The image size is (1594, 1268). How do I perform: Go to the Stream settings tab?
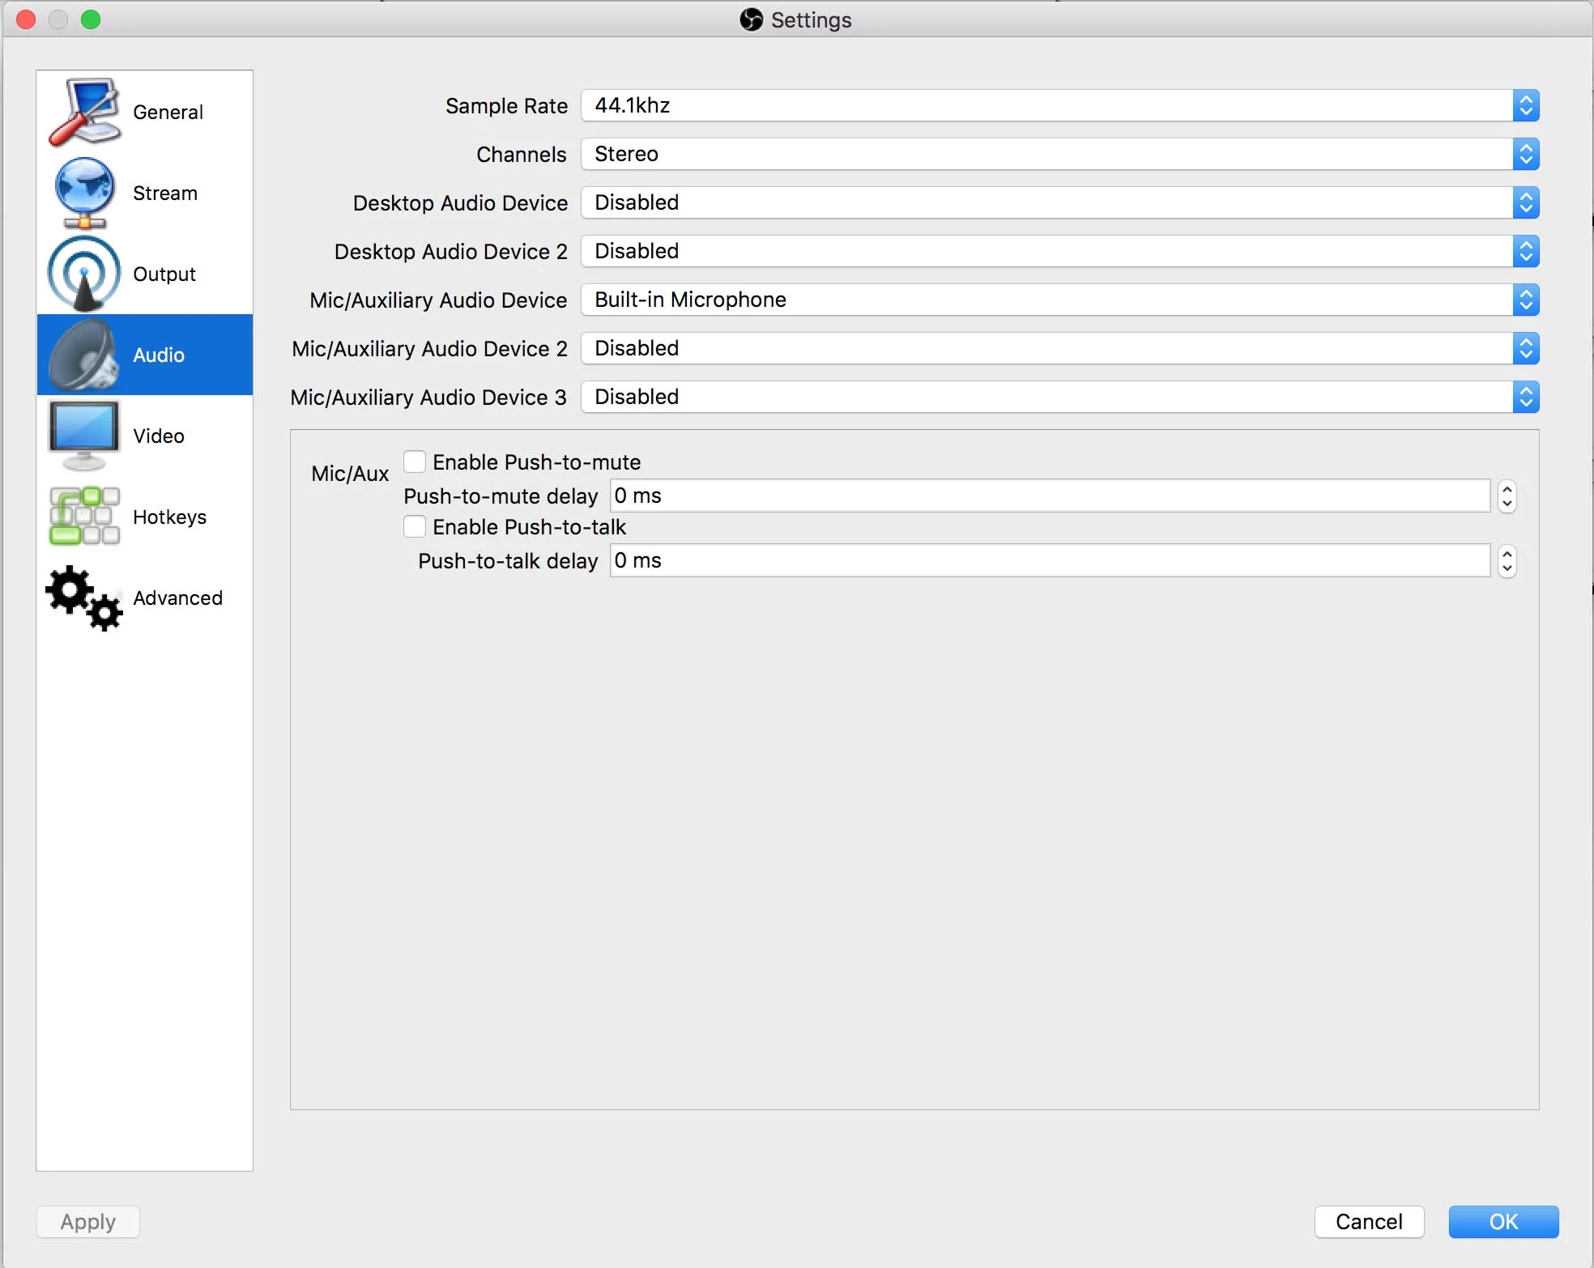[164, 193]
